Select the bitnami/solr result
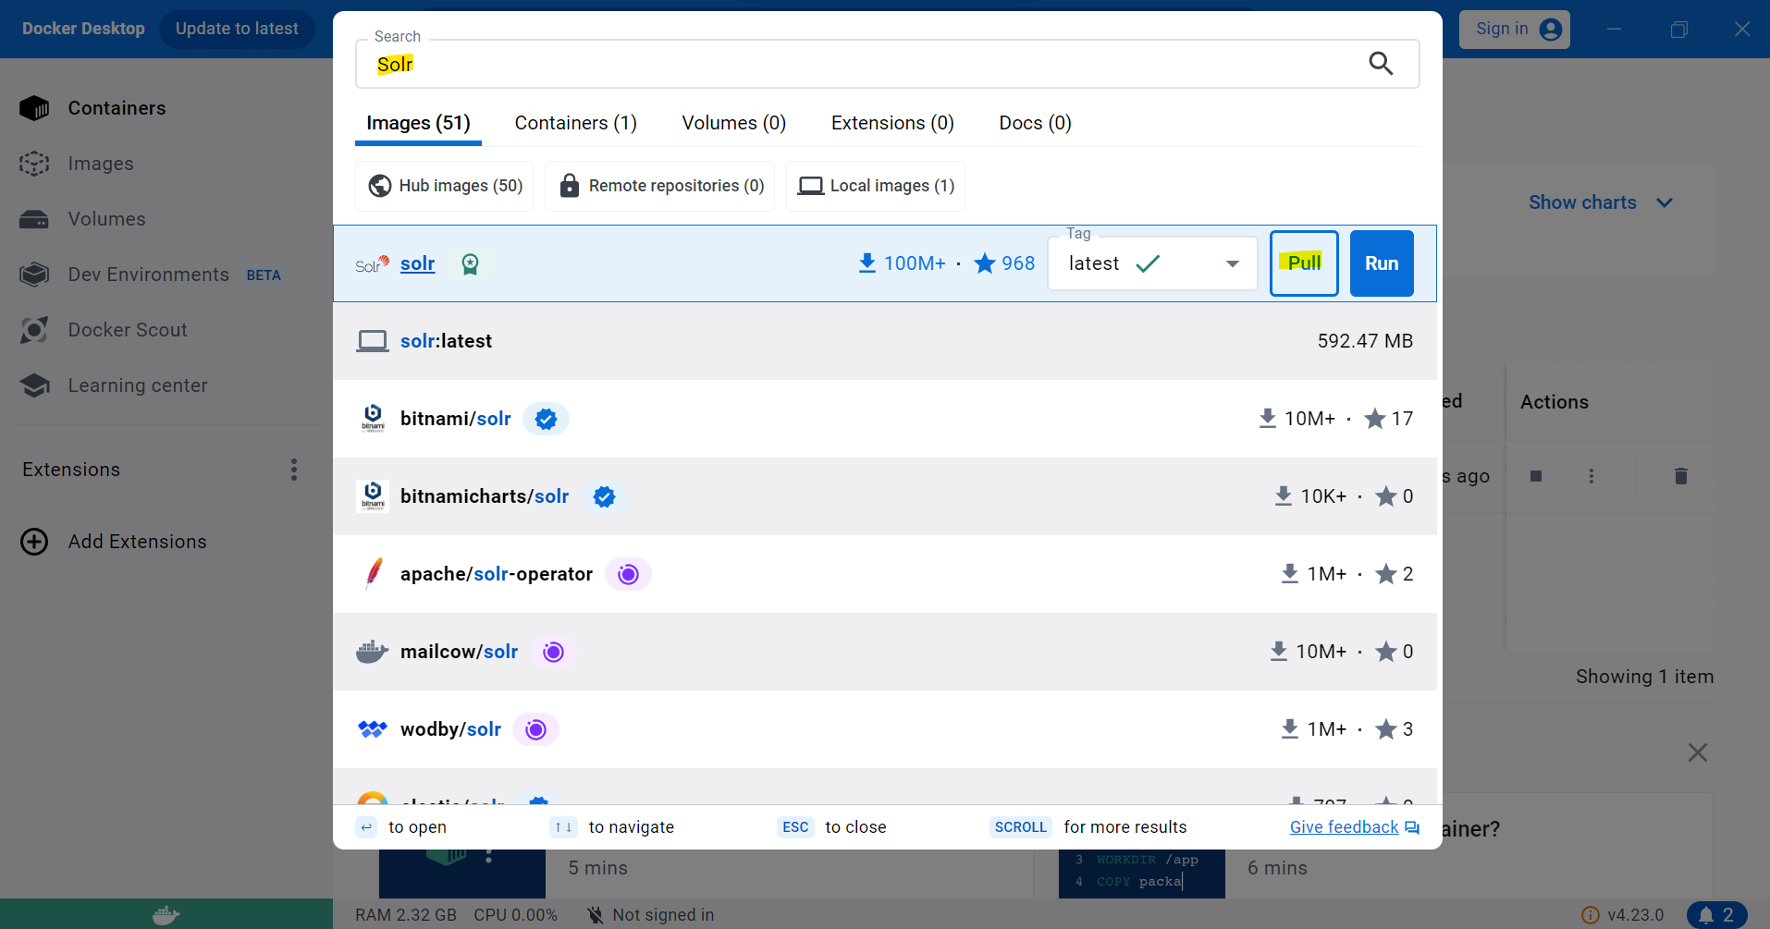 (x=885, y=419)
